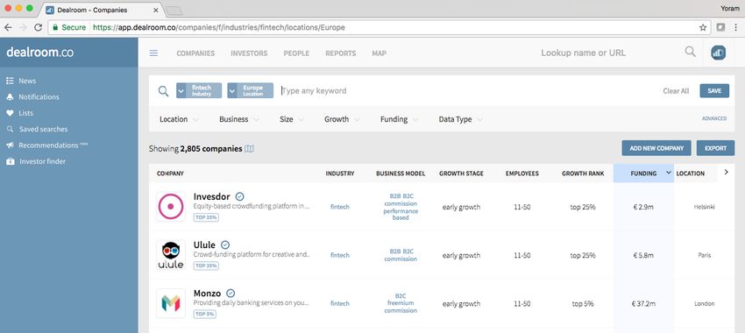Open the hamburger menu icon
745x333 pixels.
[153, 53]
